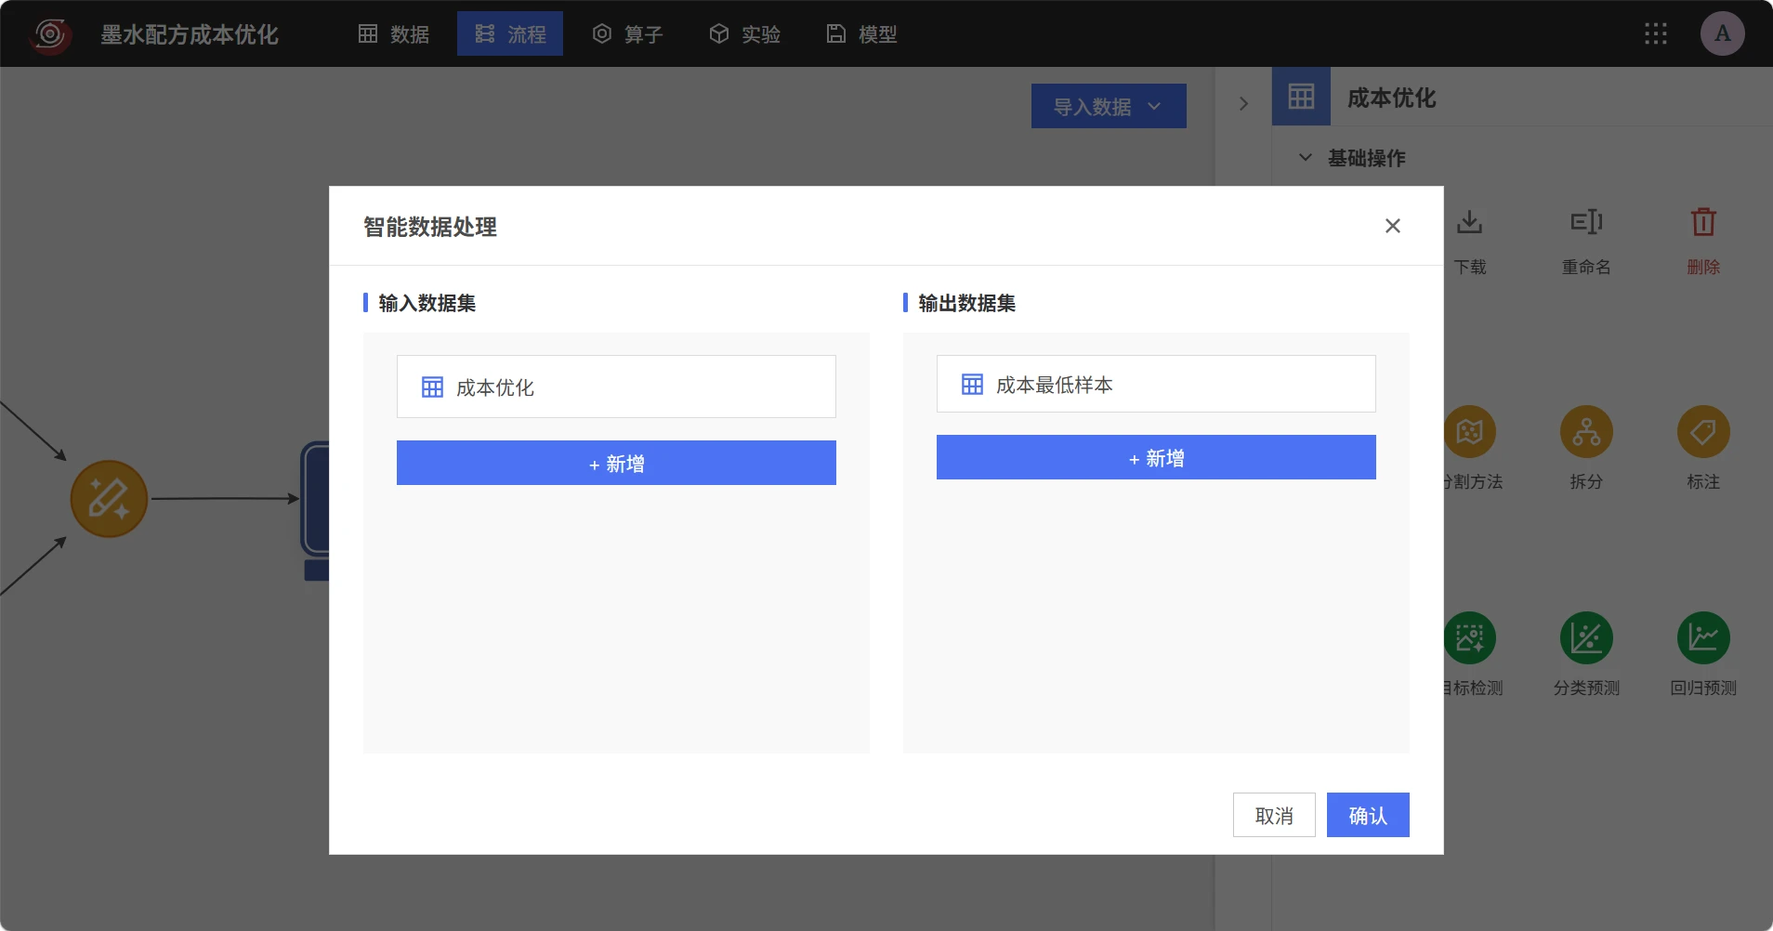Switch to the 流程 tab

point(510,34)
